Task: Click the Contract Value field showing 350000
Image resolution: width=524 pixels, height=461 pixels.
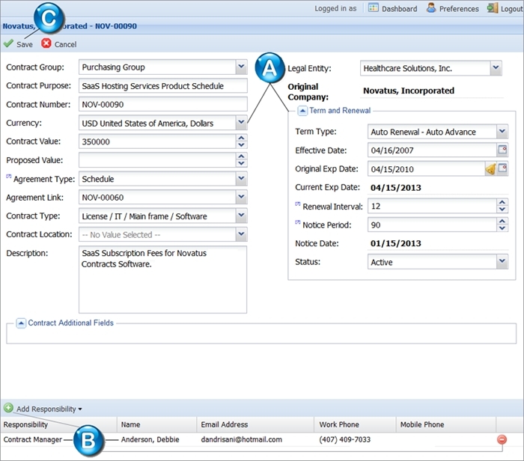Action: point(157,141)
